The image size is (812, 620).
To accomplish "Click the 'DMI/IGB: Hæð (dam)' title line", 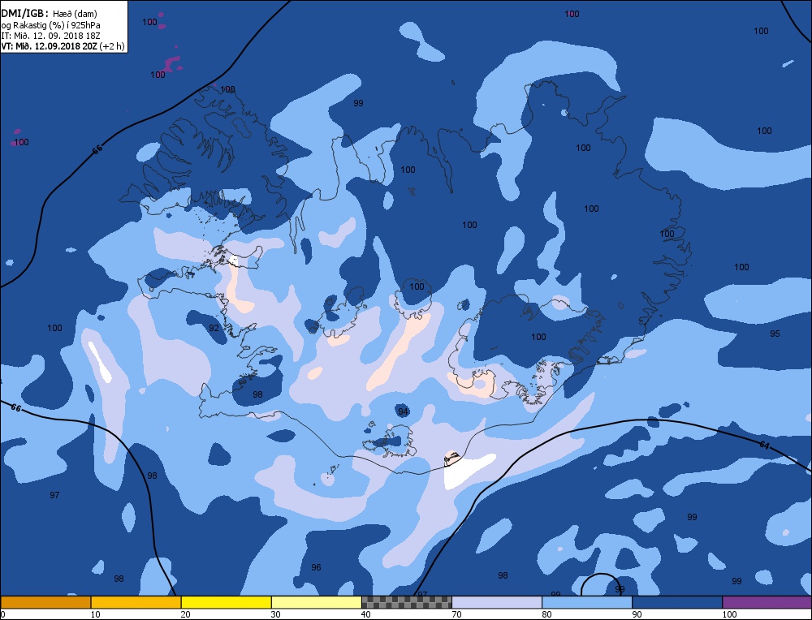I will pos(50,14).
